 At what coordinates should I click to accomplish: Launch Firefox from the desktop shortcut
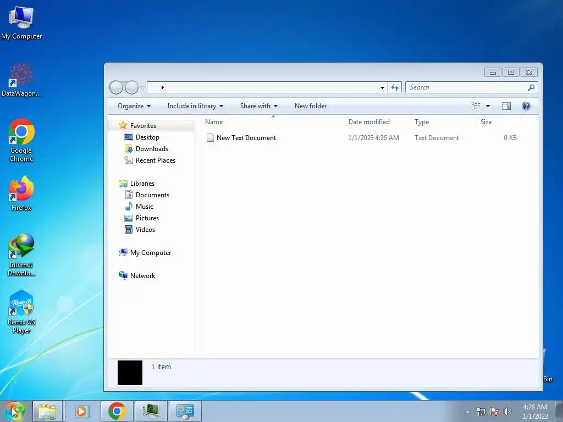(x=21, y=193)
